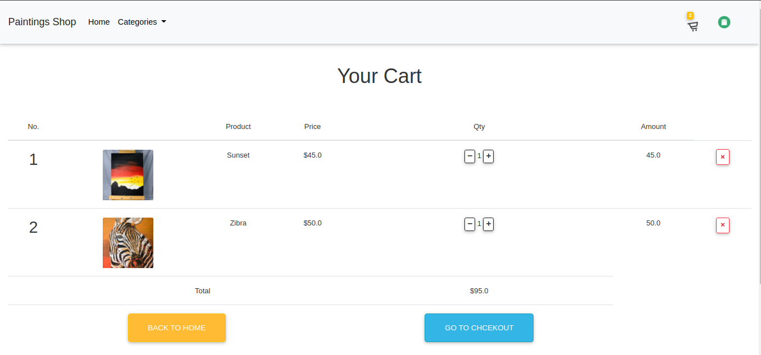Click the Paintings Shop brand logo
Image resolution: width=761 pixels, height=355 pixels.
pyautogui.click(x=42, y=22)
